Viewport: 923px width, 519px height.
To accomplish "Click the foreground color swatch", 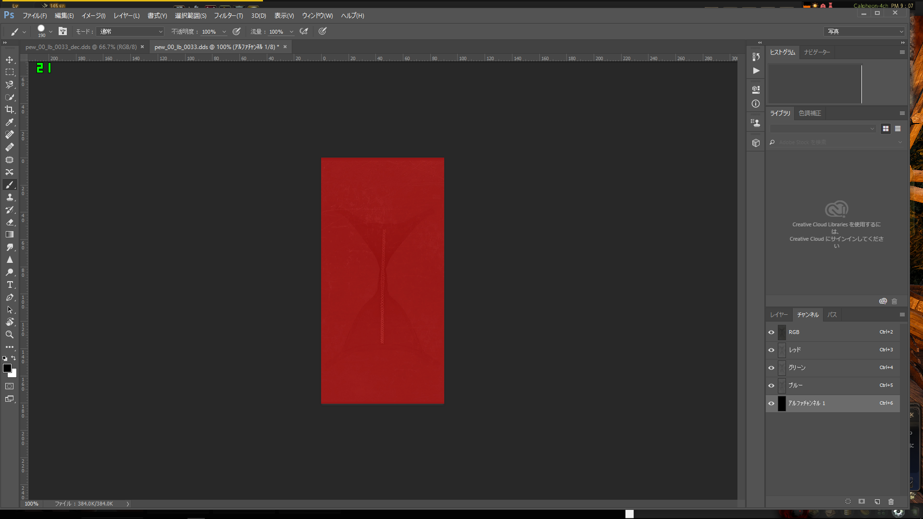I will pos(7,368).
